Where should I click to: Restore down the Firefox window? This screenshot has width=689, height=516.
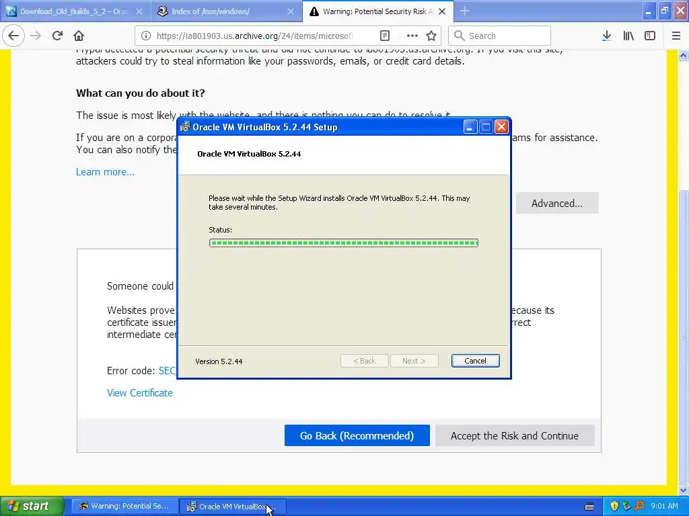point(665,11)
